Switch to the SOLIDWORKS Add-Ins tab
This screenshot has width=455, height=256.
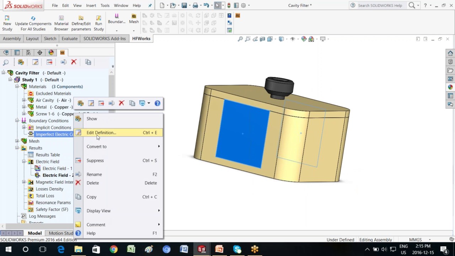click(x=105, y=38)
